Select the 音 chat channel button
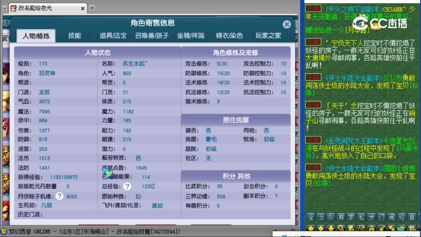The height and width of the screenshot is (237, 421). click(x=412, y=217)
